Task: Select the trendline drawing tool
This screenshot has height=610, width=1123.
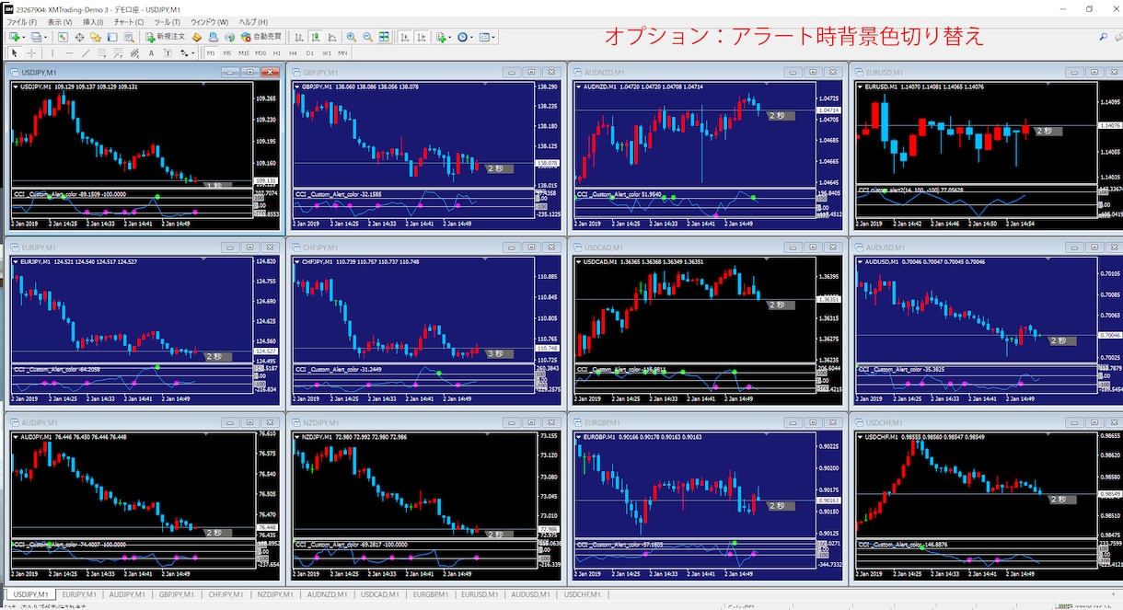Action: (86, 52)
